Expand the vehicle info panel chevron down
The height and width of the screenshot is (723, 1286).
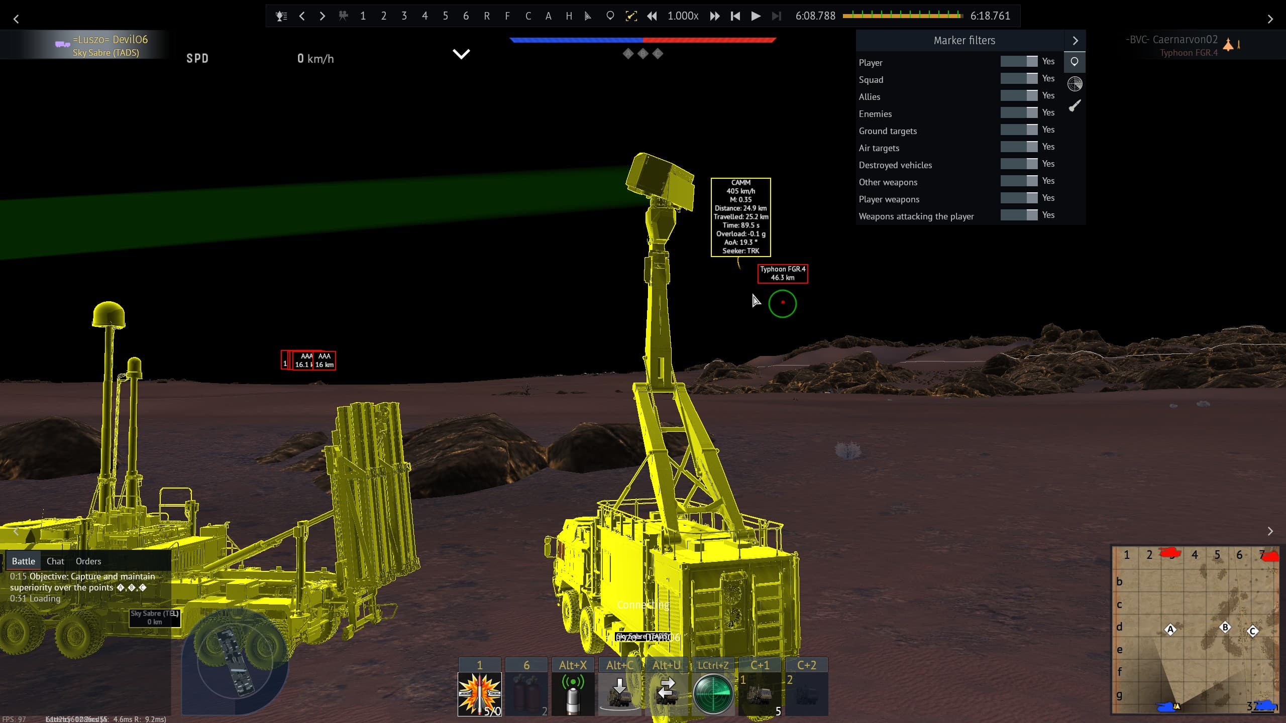[461, 54]
